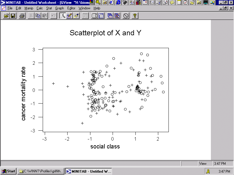Open the Editor menu
The image size is (234, 175).
point(71,8)
